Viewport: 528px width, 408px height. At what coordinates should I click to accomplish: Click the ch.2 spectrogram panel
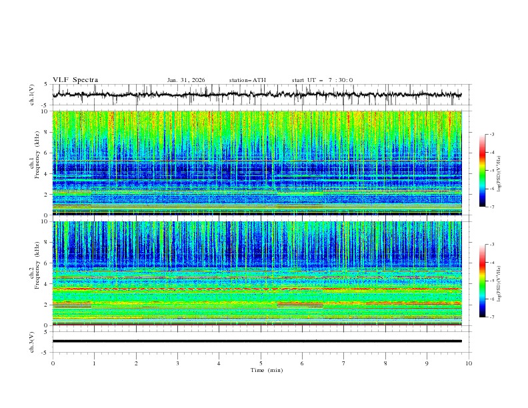(257, 273)
